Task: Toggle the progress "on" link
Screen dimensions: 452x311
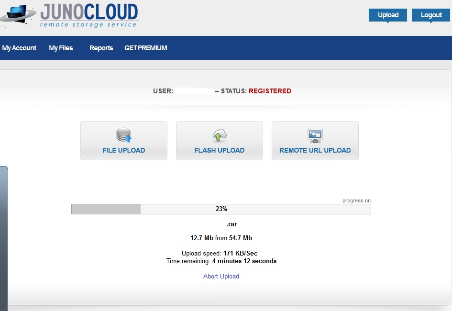Action: [368, 200]
